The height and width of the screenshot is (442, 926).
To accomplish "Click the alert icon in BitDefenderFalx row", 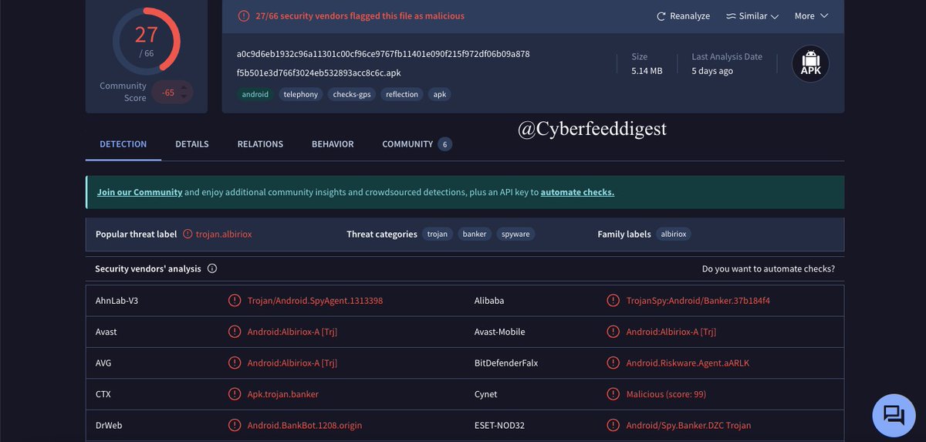I will 613,363.
